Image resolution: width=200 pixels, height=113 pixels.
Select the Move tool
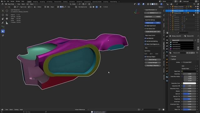(x=3, y=15)
